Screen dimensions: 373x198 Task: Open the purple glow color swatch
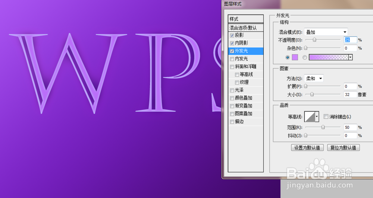[295, 57]
